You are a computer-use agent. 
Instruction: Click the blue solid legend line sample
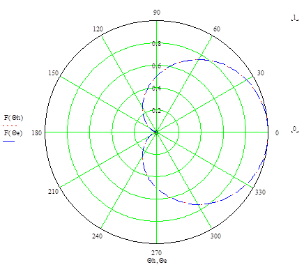tap(9, 141)
